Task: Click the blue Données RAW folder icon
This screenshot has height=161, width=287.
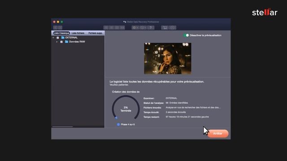Action: point(67,42)
